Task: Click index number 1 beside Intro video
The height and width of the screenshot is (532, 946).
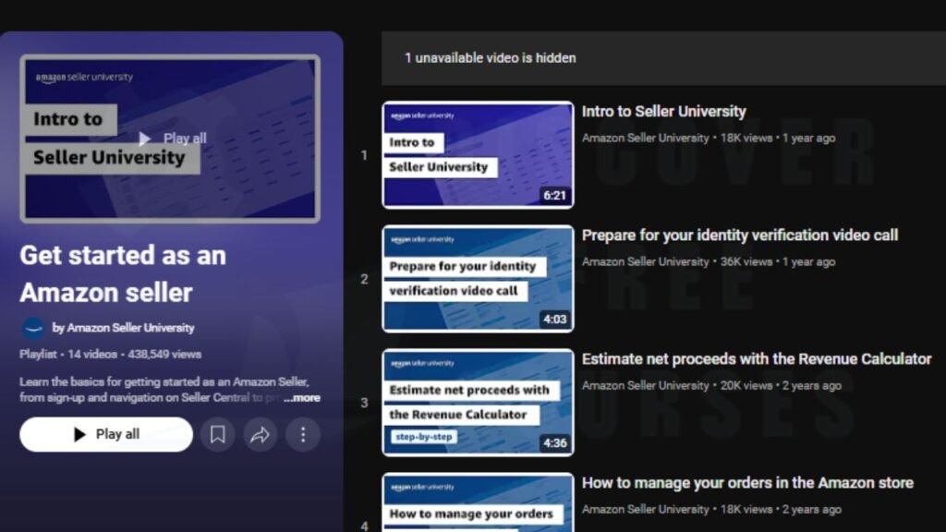Action: (x=364, y=155)
